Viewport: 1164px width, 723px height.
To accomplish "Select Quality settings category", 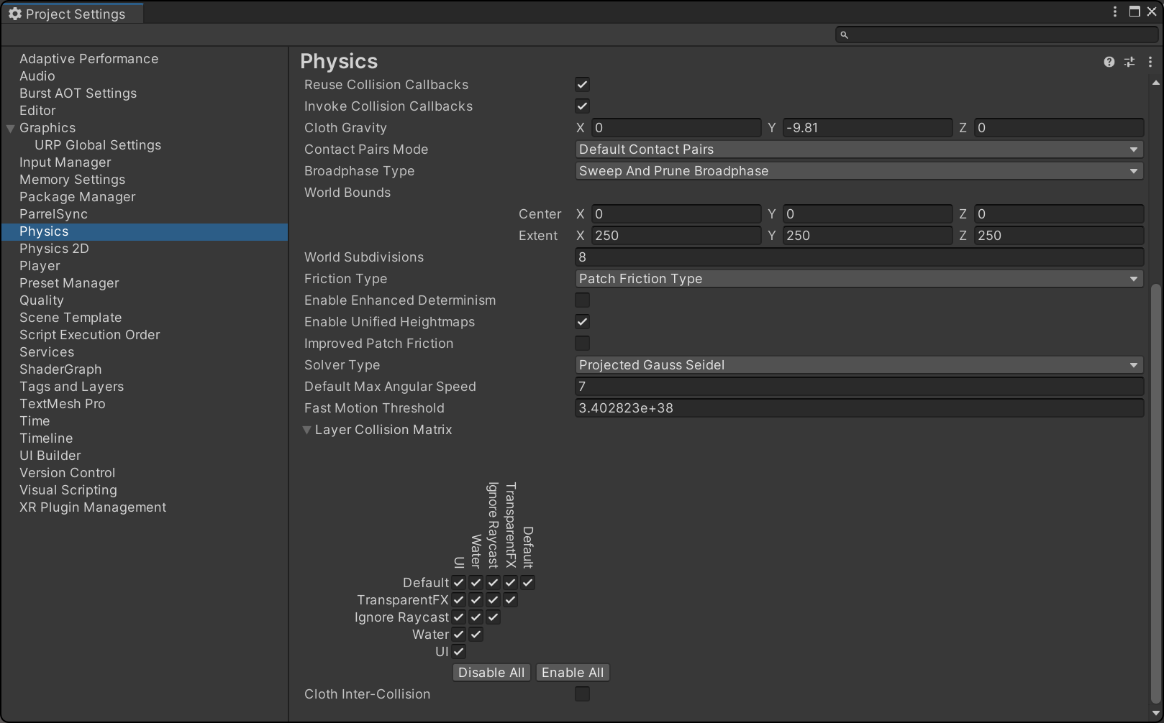I will point(42,300).
